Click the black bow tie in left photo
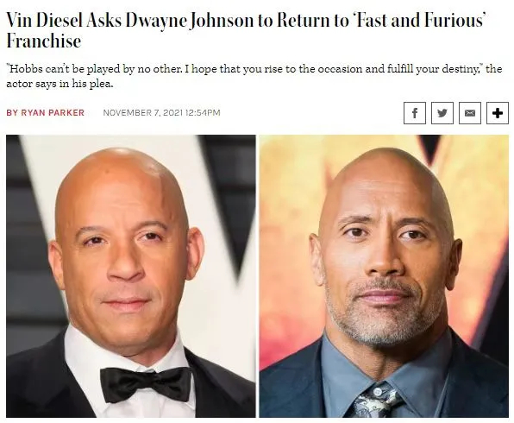Image resolution: width=514 pixels, height=423 pixels. pos(146,384)
